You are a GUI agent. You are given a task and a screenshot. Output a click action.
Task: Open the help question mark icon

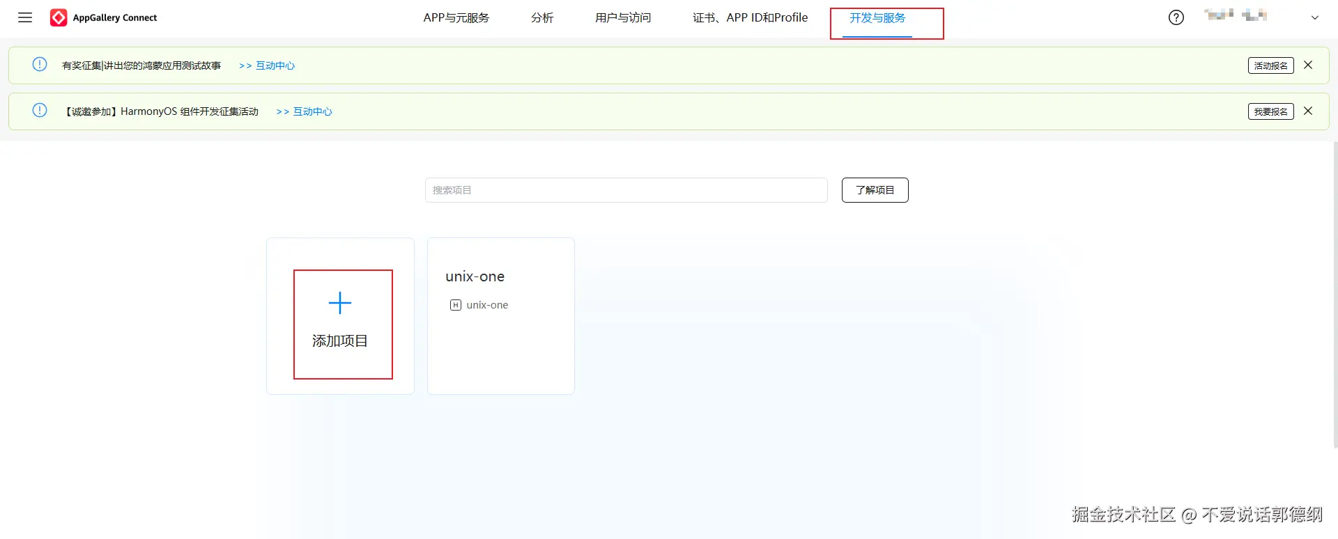point(1176,17)
